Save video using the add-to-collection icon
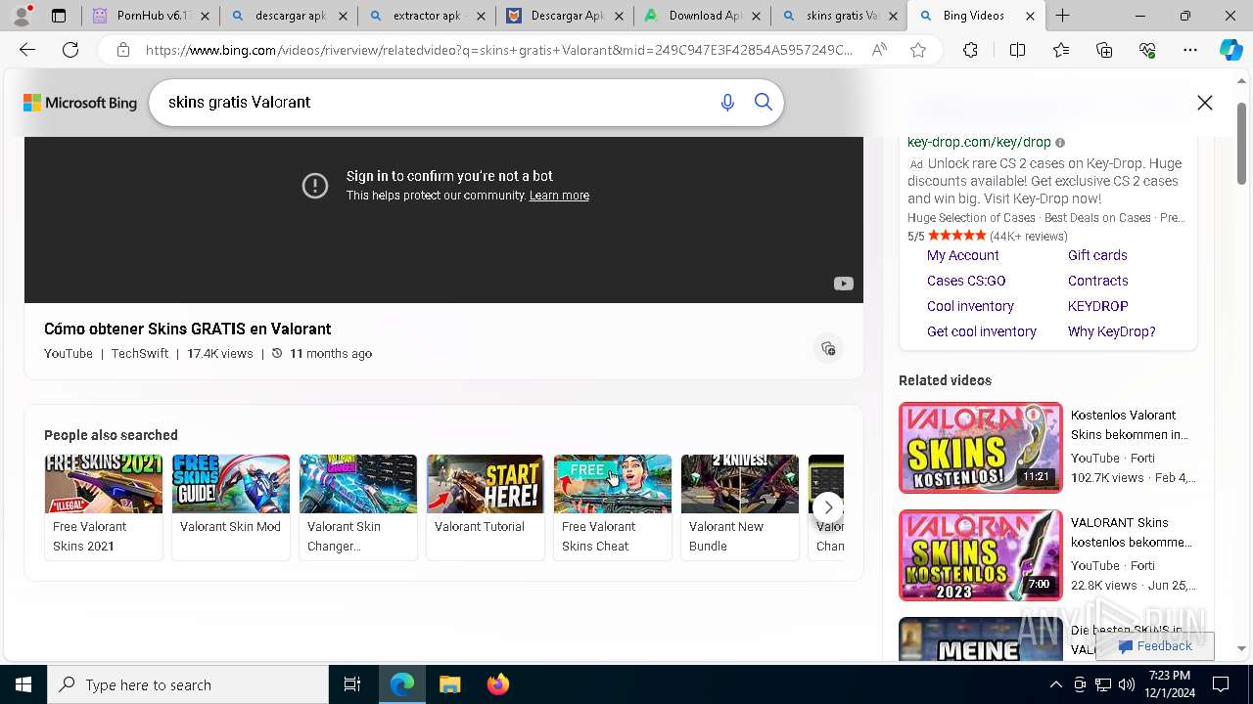This screenshot has width=1253, height=704. point(828,348)
